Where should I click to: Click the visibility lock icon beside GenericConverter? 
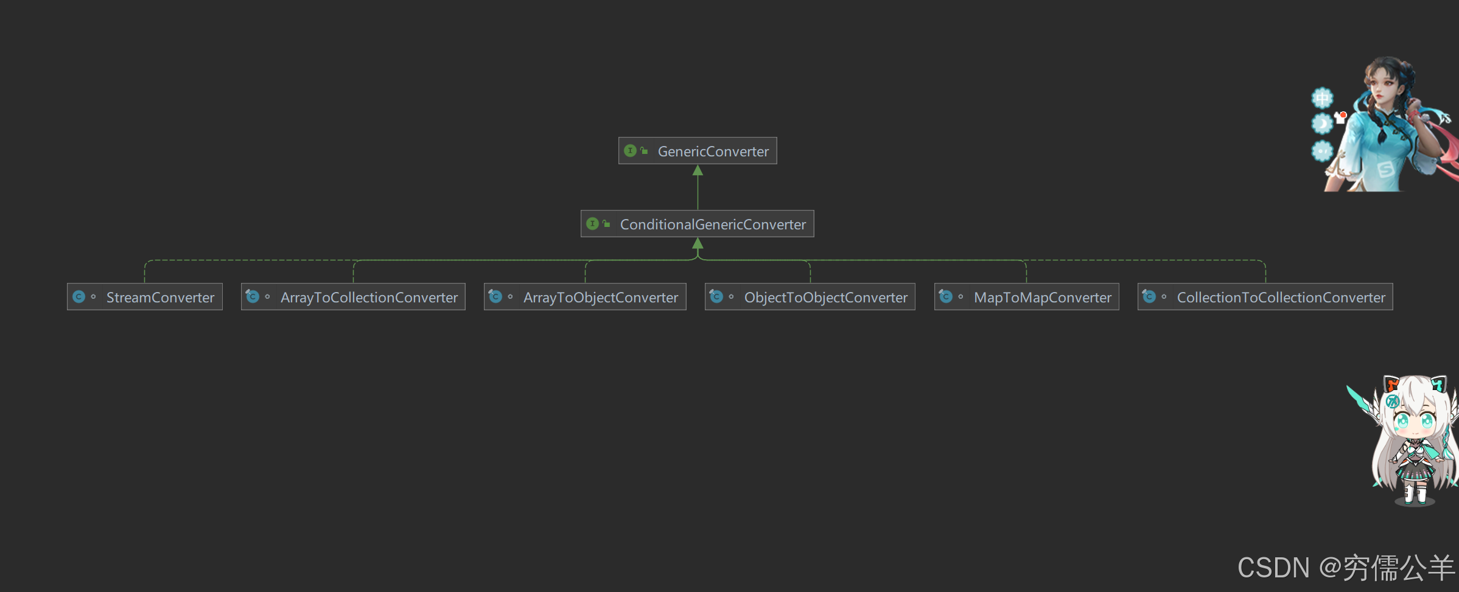(643, 150)
